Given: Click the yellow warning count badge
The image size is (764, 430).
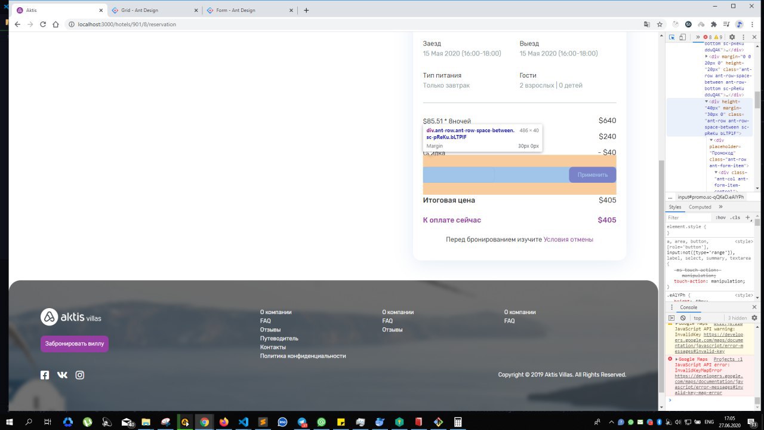Looking at the screenshot, I should 718,37.
